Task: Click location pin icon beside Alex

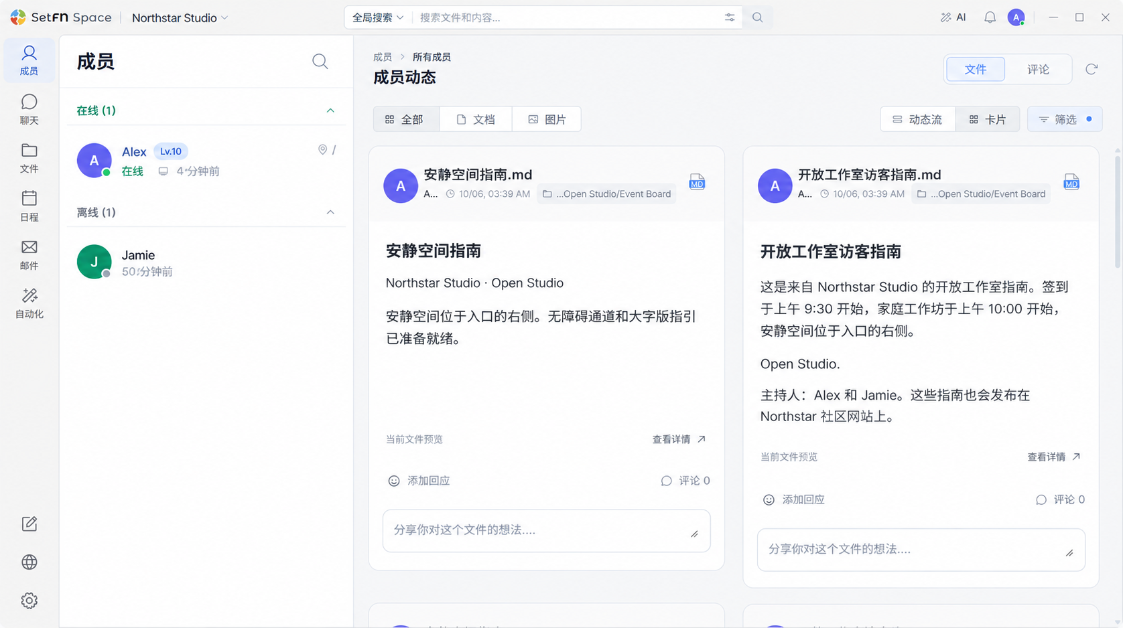Action: (x=322, y=150)
